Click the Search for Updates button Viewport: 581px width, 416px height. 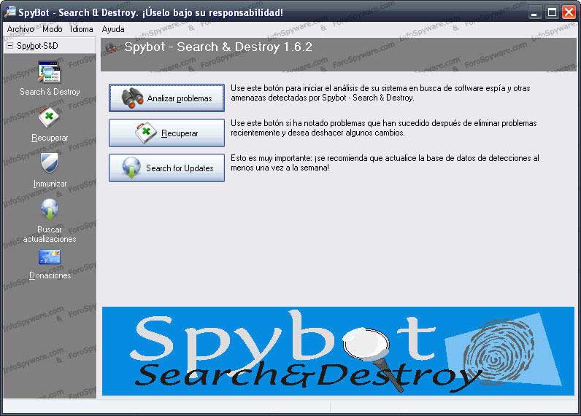pyautogui.click(x=166, y=168)
